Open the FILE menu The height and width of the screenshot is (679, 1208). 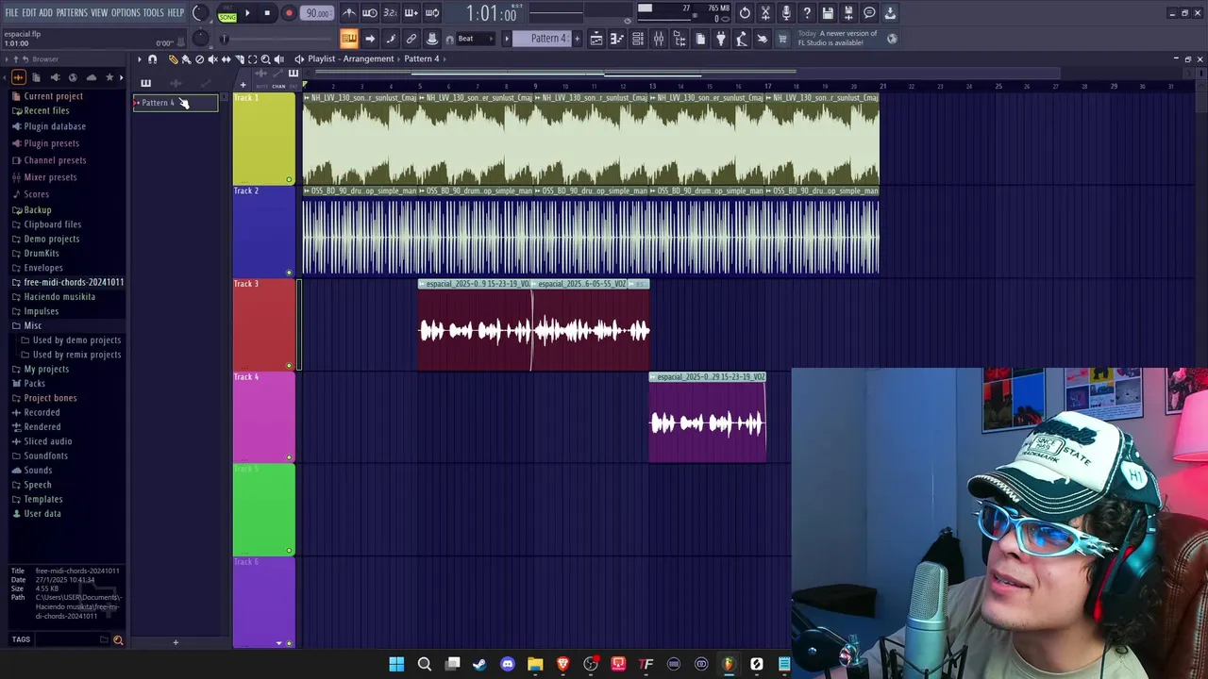coord(11,13)
